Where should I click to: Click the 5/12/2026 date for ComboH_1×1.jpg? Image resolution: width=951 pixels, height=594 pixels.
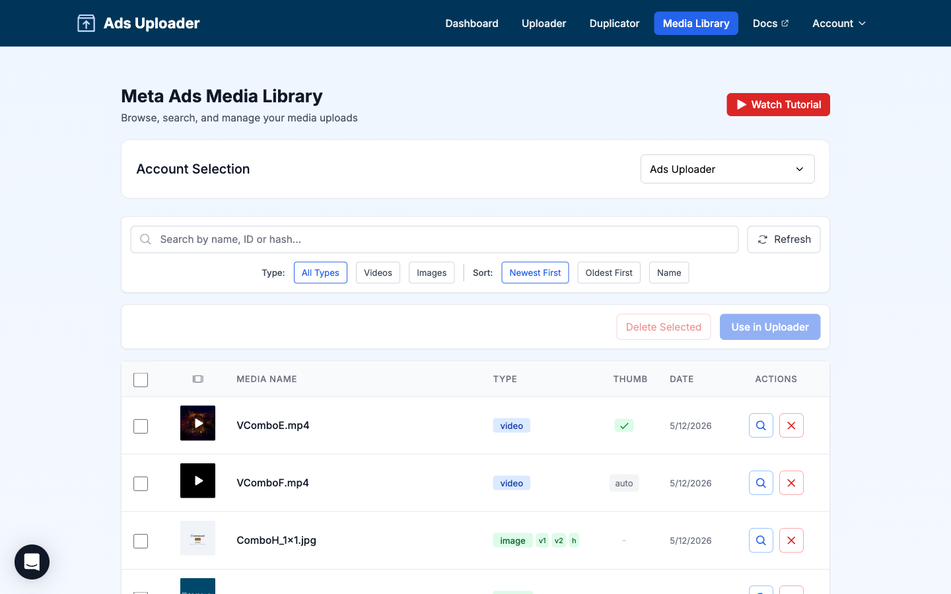691,541
